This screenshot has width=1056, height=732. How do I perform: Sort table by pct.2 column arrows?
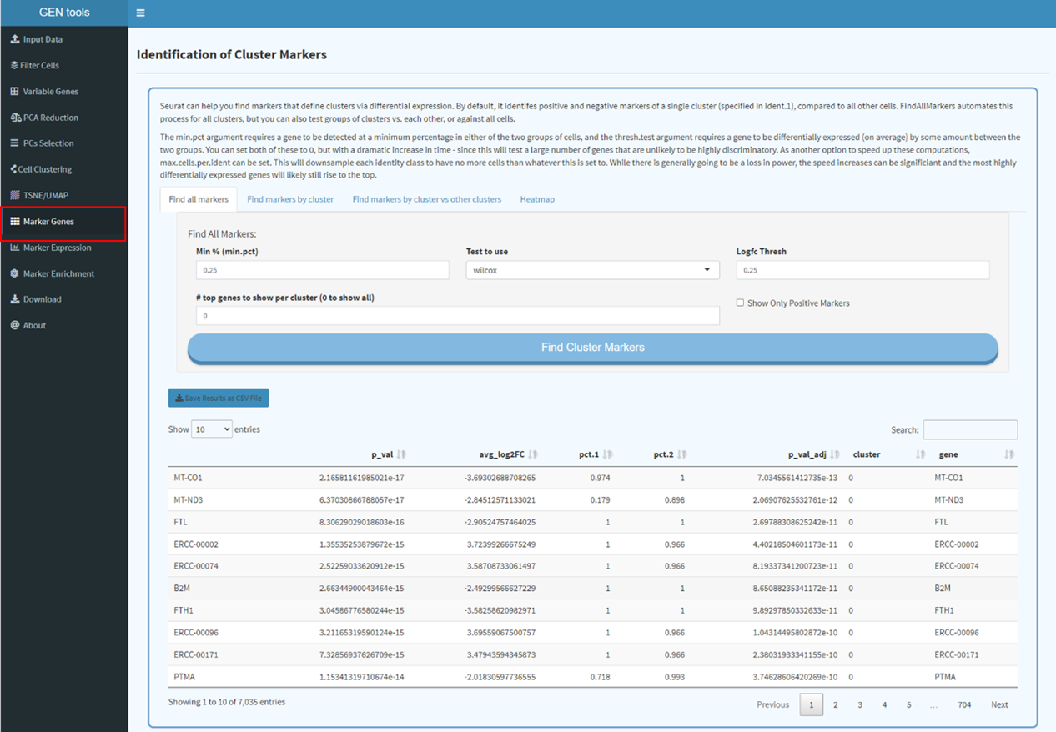tap(682, 454)
